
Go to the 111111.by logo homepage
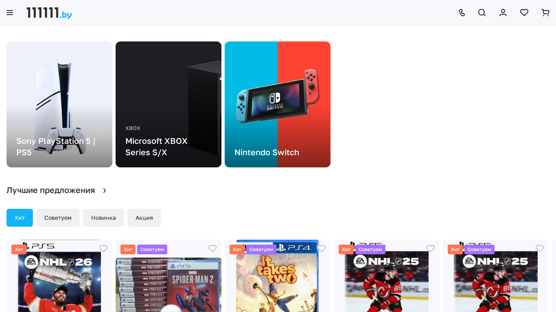49,13
